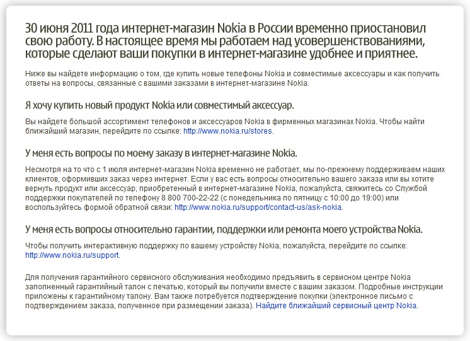Follow the http://www.nokia.ru/support link
470x341 pixels.
72,255
